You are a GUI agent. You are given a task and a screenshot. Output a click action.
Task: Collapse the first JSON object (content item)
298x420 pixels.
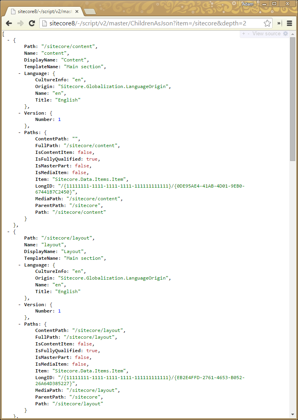click(9, 40)
